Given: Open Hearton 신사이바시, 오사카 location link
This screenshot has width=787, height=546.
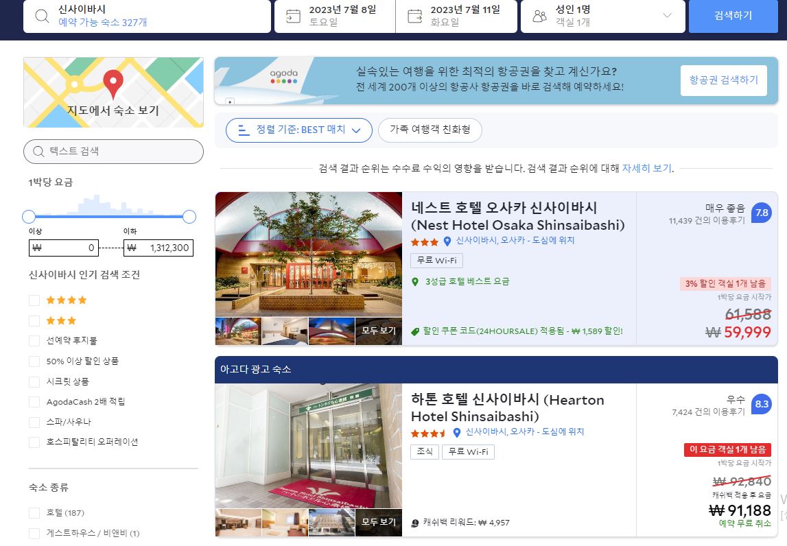Looking at the screenshot, I should pyautogui.click(x=525, y=431).
